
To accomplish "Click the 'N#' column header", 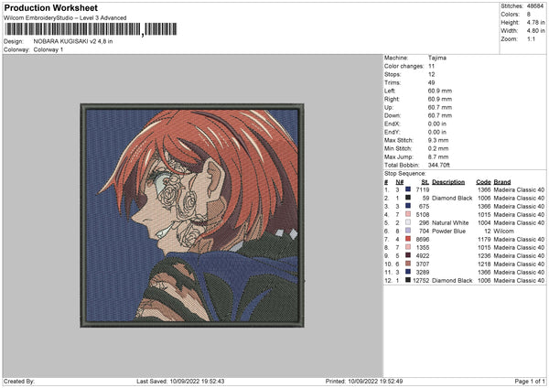I will (x=400, y=182).
